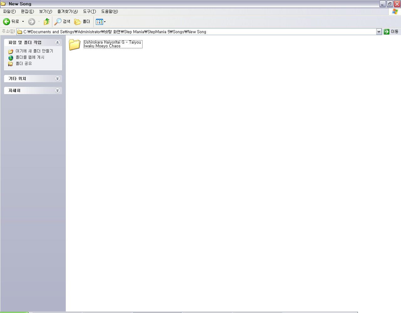Viewport: 401px width, 313px height.
Task: Click 폴더를 웹에 게시 link
Action: 30,57
